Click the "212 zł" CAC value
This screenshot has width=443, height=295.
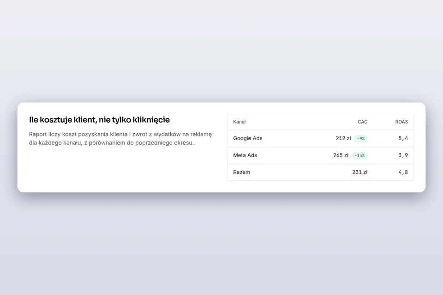343,138
